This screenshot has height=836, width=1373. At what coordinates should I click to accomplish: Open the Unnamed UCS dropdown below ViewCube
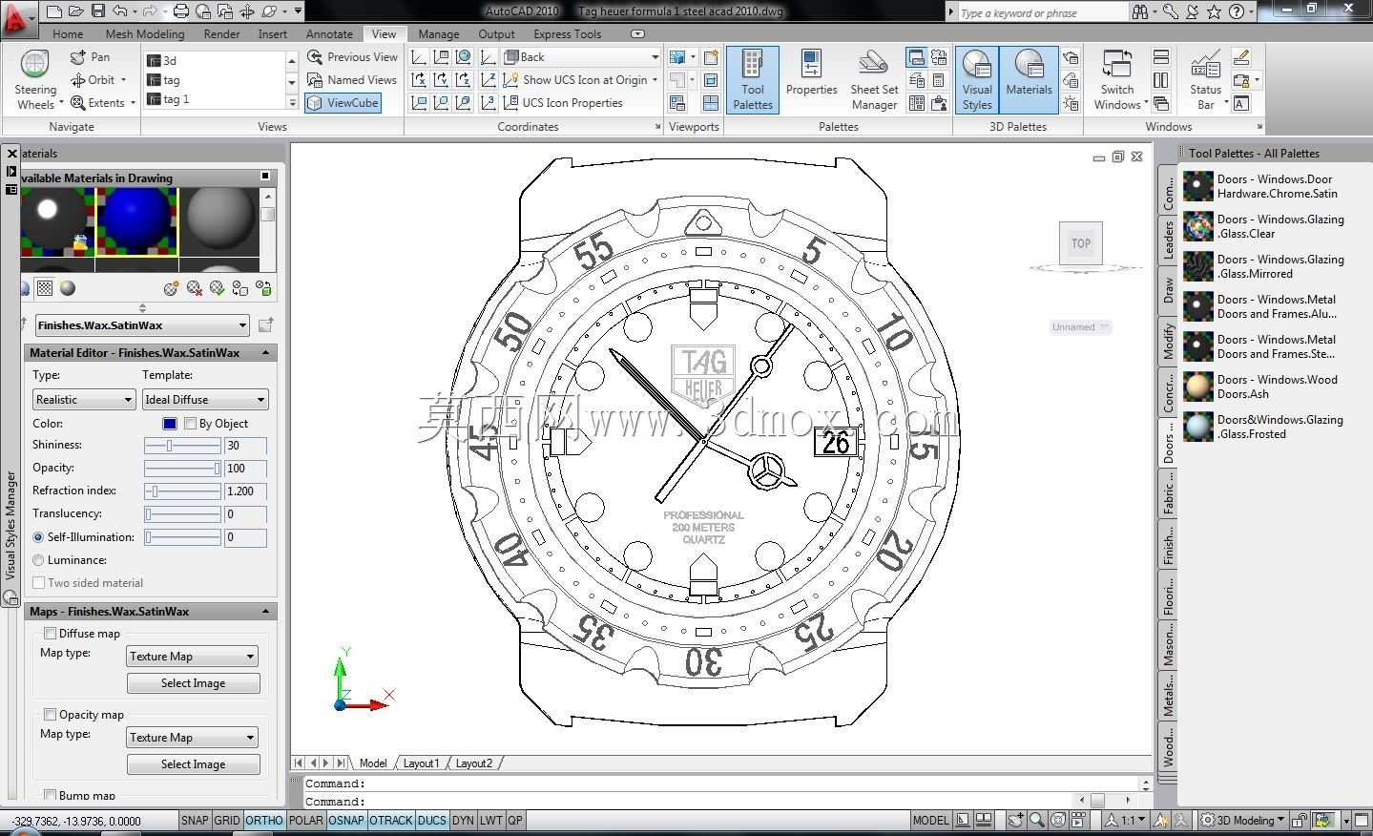pyautogui.click(x=1080, y=327)
